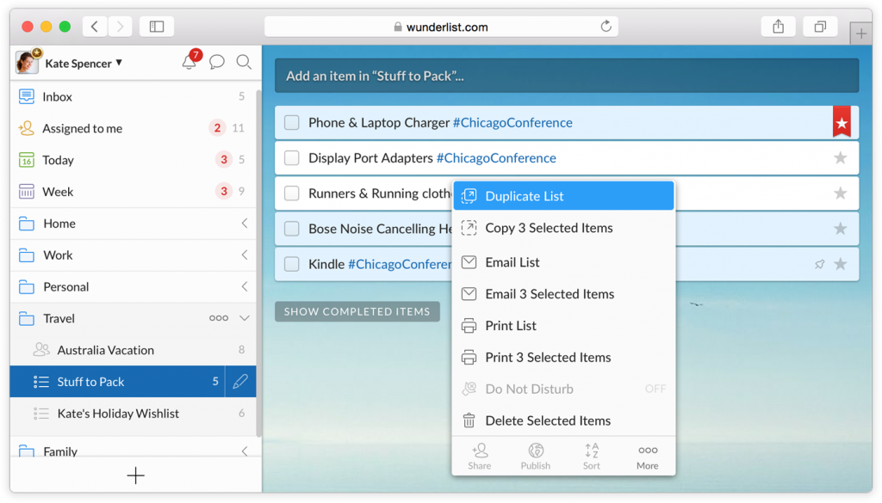Open Kate Spencer account menu arrow

coord(119,62)
